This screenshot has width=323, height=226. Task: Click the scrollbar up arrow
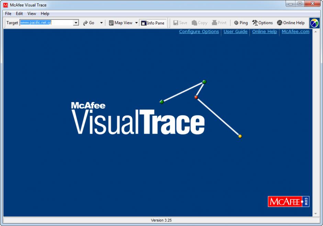pos(315,32)
